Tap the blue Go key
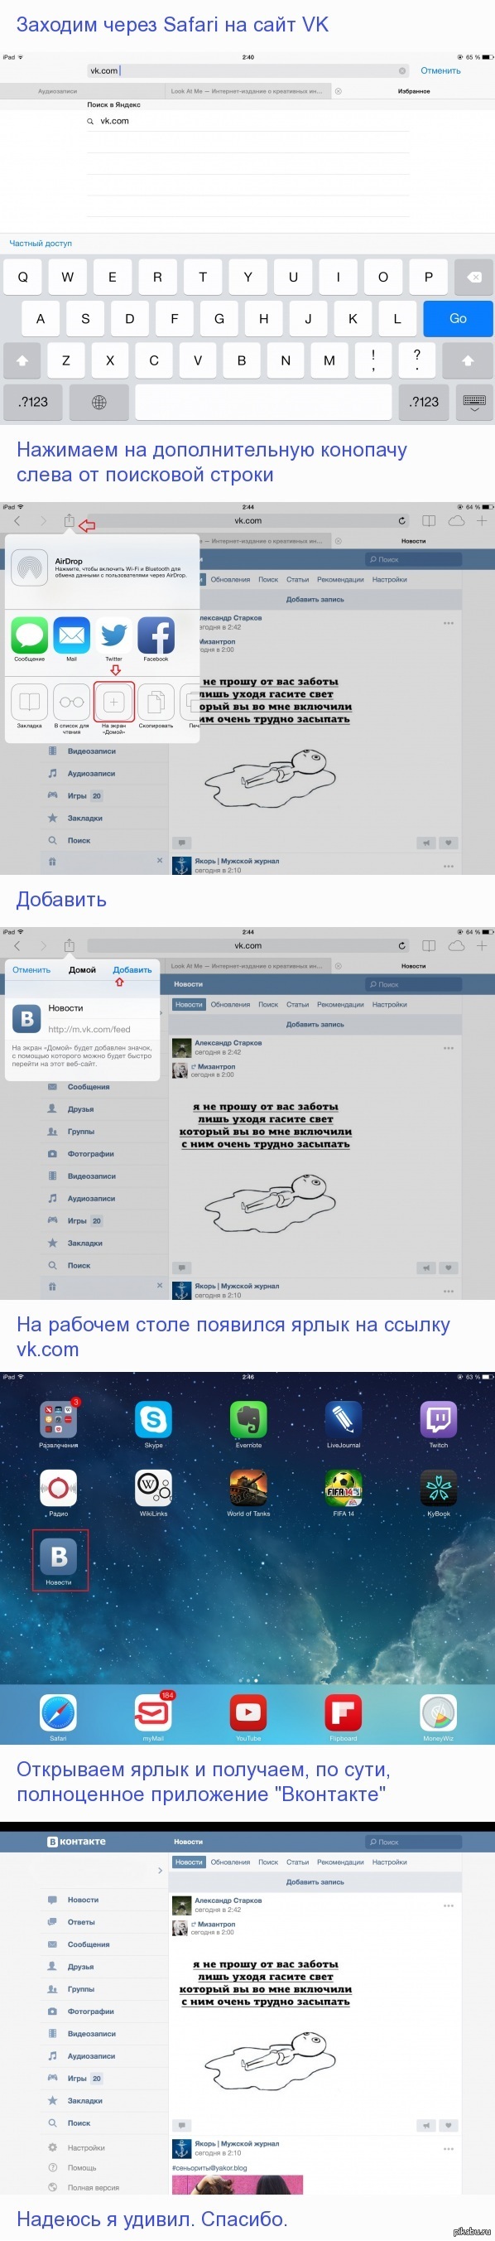The height and width of the screenshot is (2241, 495). click(x=459, y=318)
